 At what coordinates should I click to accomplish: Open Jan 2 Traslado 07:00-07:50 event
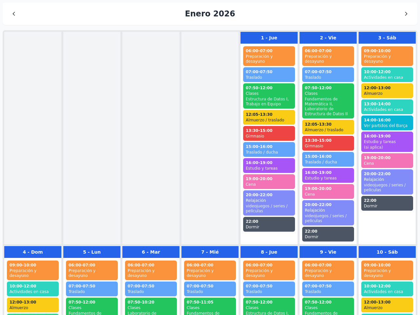click(328, 74)
